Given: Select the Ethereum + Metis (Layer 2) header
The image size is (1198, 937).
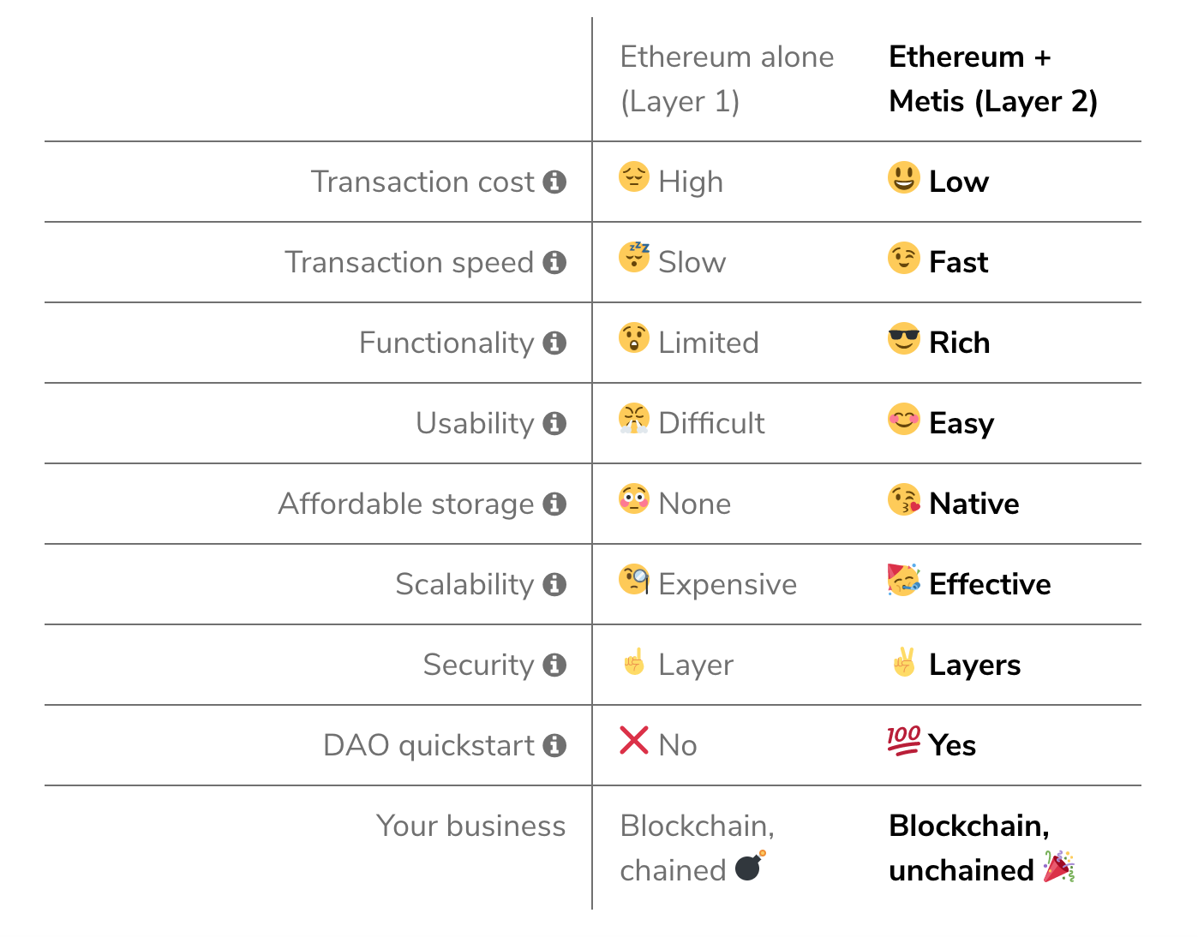Looking at the screenshot, I should click(x=993, y=79).
